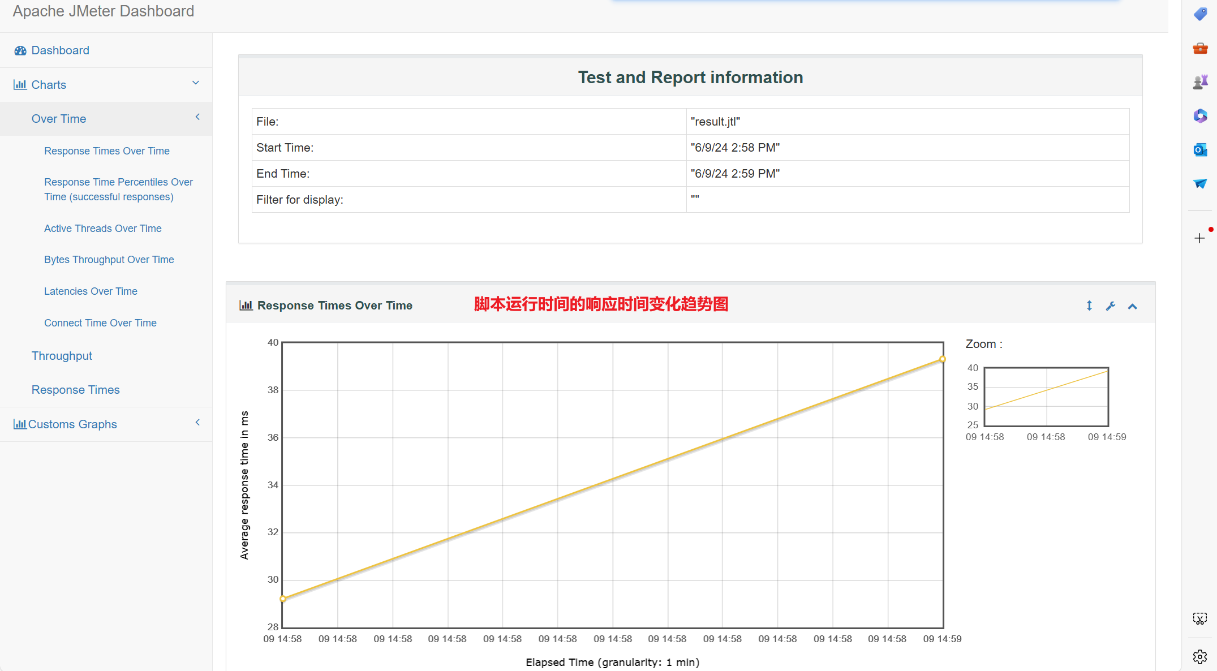The width and height of the screenshot is (1217, 671).
Task: Click the "Response Times Over Time" panel title
Action: (335, 306)
